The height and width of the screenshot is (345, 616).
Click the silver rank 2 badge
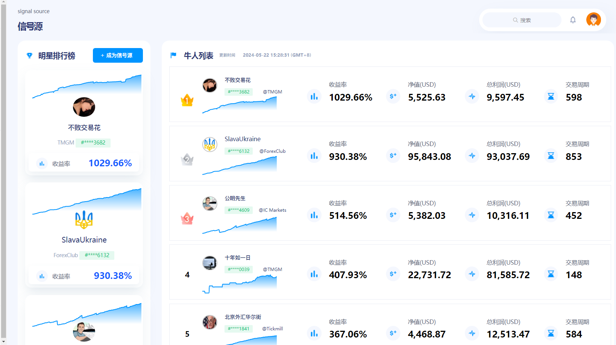pyautogui.click(x=187, y=160)
